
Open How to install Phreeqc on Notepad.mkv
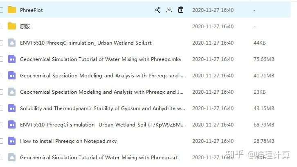click(x=68, y=141)
